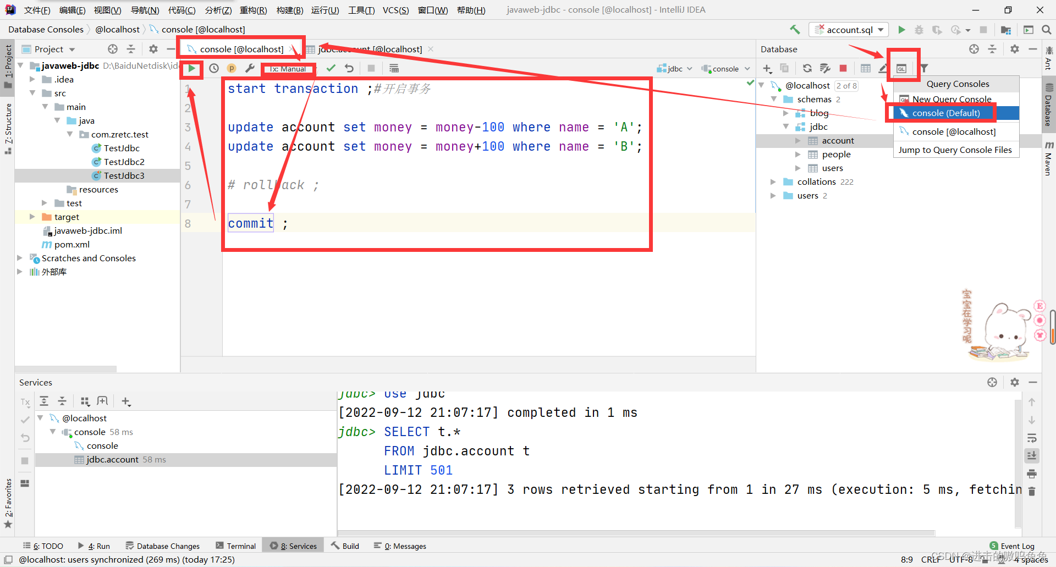Open the VCS menu
The height and width of the screenshot is (567, 1056).
(x=395, y=9)
